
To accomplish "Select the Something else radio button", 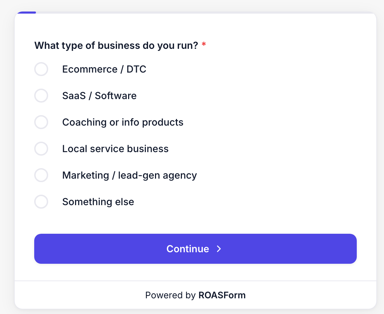I will click(41, 202).
